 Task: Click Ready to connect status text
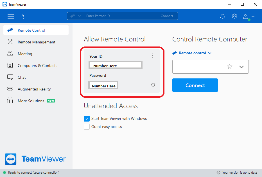click(34, 173)
